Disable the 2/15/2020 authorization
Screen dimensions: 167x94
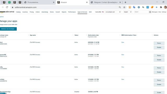(x=159, y=60)
